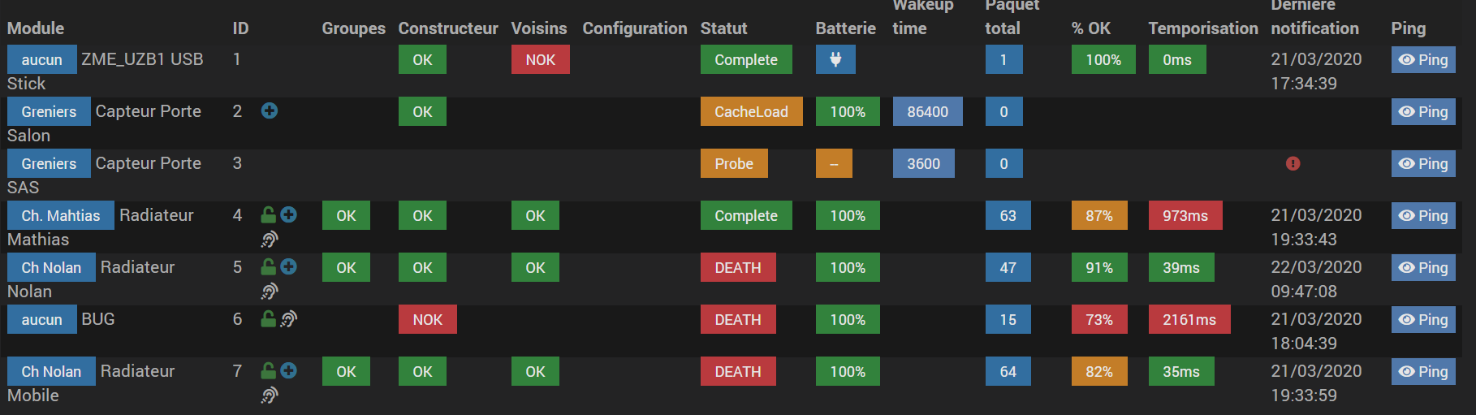Click the red warning icon on row 3
The image size is (1476, 415).
click(1293, 163)
